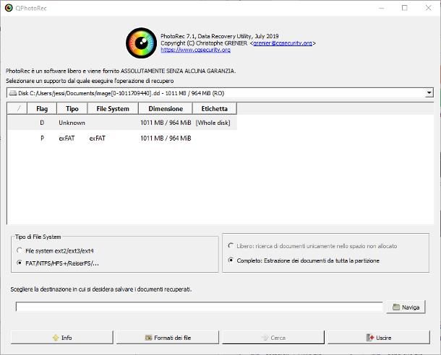
Task: Click the Naviga browse button
Action: pos(406,307)
